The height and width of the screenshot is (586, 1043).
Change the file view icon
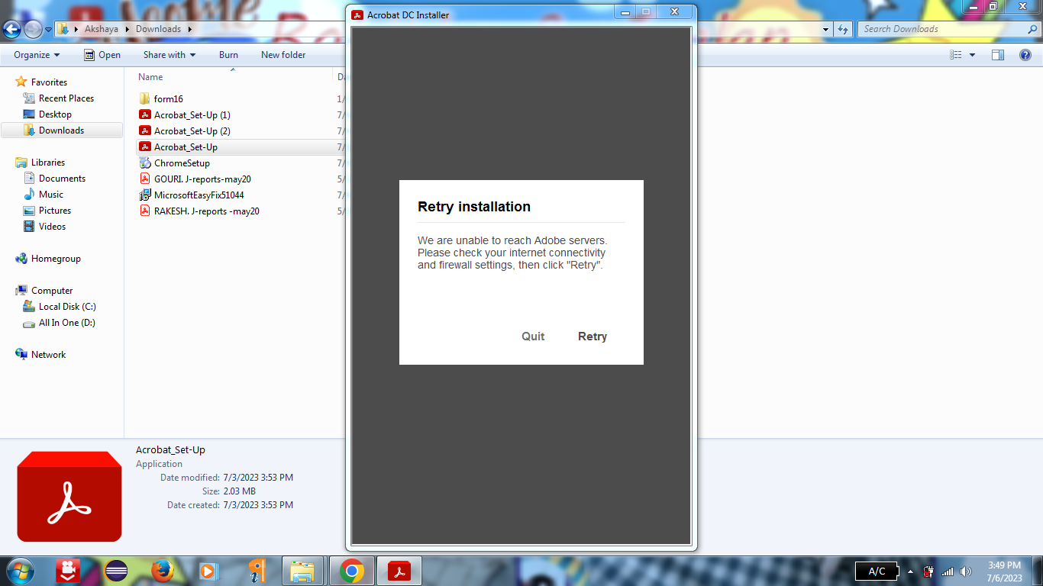955,55
